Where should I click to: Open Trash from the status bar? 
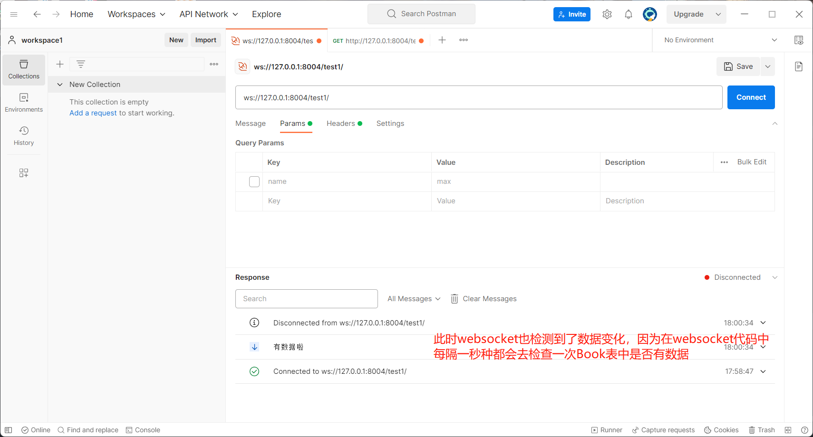coord(762,430)
